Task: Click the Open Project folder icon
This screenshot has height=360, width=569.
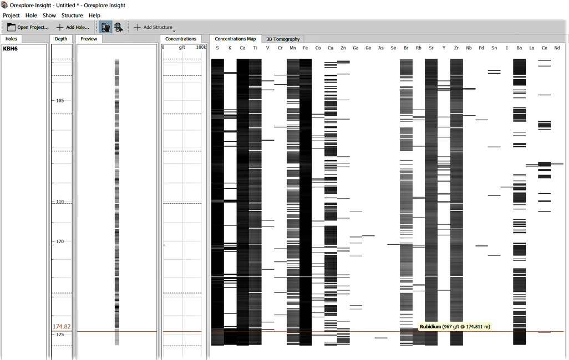Action: [11, 27]
